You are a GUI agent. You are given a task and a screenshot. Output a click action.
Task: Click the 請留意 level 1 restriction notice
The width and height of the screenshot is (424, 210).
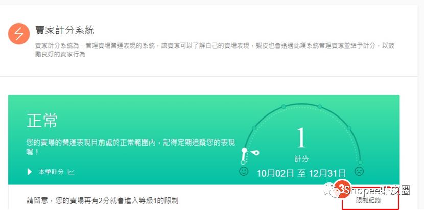(103, 200)
